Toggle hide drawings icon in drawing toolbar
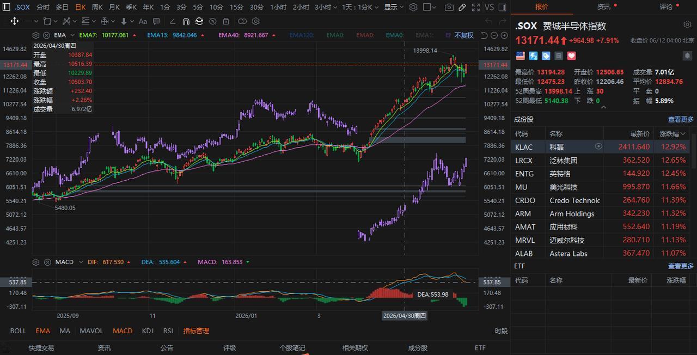 click(212, 21)
